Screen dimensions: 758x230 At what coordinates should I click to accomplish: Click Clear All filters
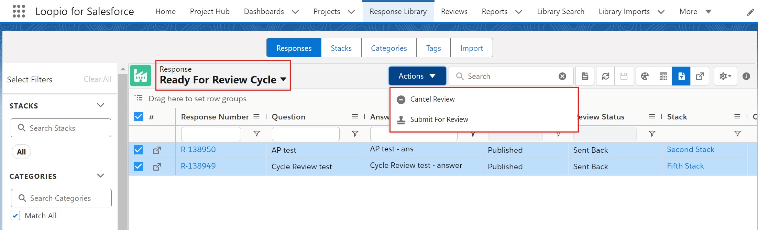pyautogui.click(x=98, y=79)
